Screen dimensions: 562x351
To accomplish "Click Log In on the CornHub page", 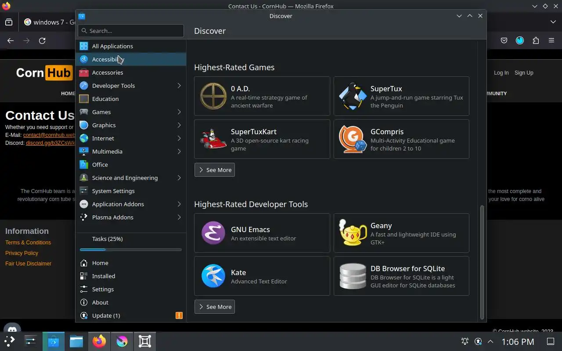I will pyautogui.click(x=501, y=73).
